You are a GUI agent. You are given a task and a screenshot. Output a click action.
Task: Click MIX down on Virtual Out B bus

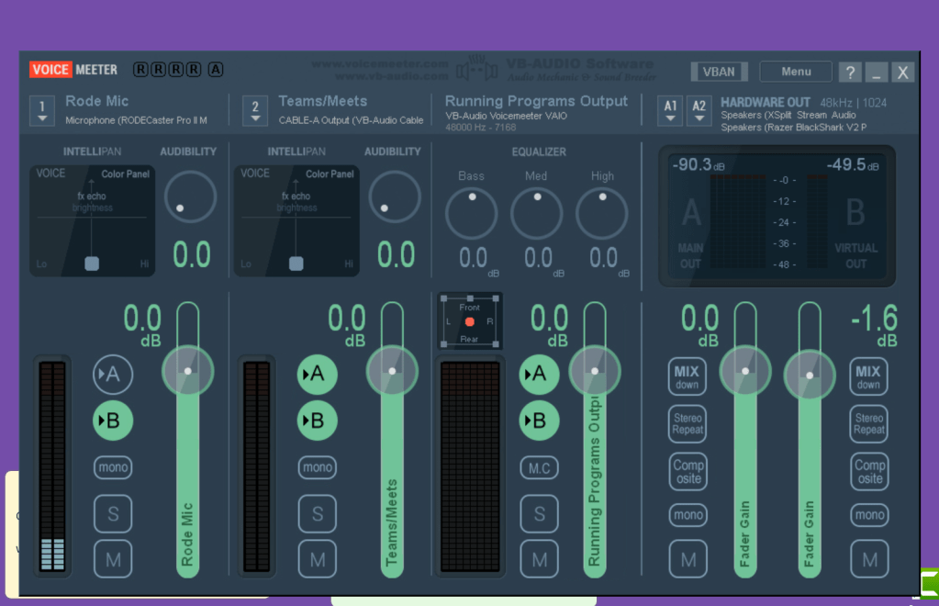[x=868, y=376]
